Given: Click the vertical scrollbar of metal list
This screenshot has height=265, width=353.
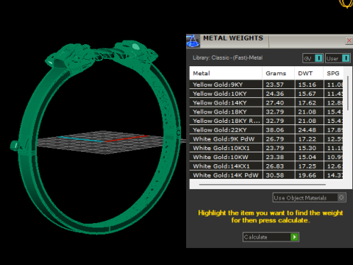Looking at the screenshot, I should (x=348, y=93).
